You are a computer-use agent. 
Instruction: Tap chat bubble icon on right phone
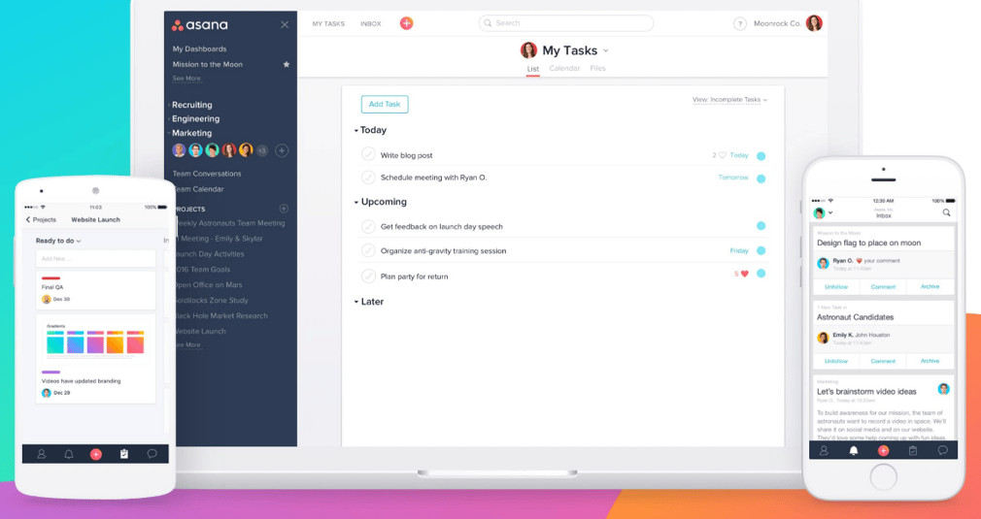pyautogui.click(x=942, y=450)
